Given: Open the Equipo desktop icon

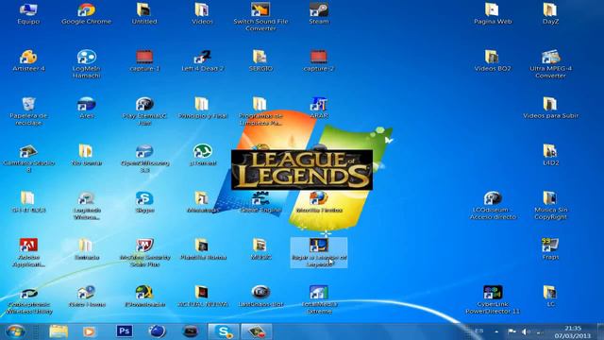Looking at the screenshot, I should pos(28,14).
